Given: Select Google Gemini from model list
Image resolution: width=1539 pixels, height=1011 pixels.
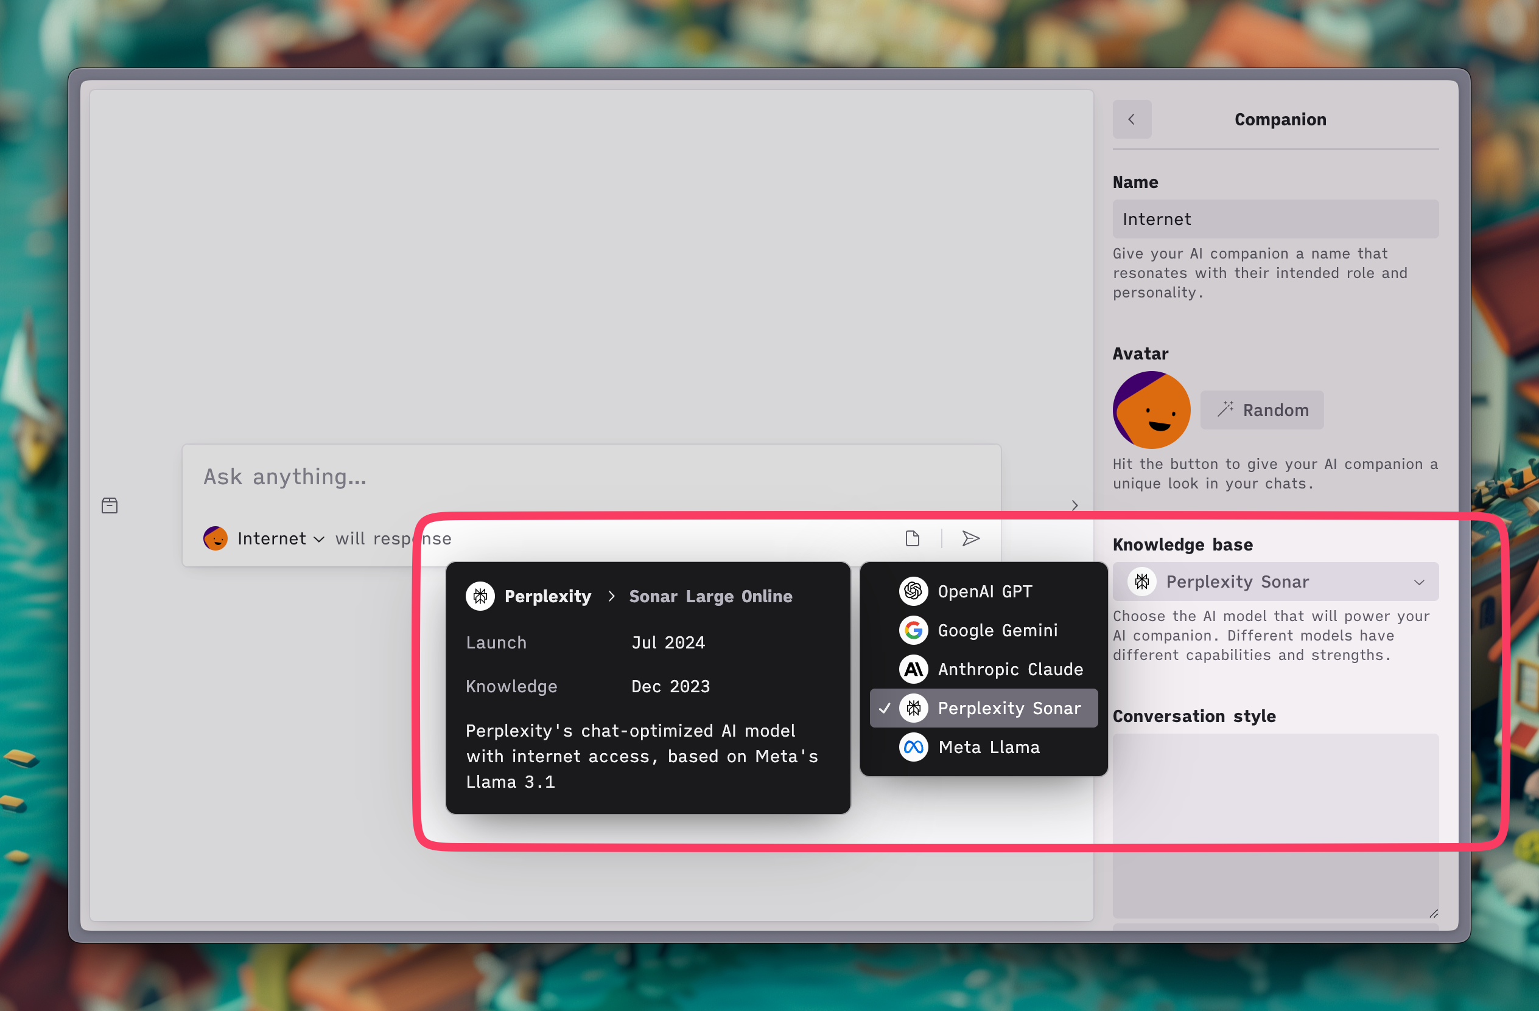Looking at the screenshot, I should click(984, 630).
